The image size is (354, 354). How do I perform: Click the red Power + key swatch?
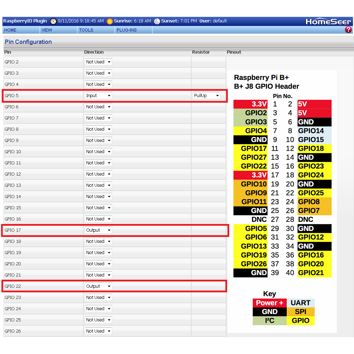269,303
